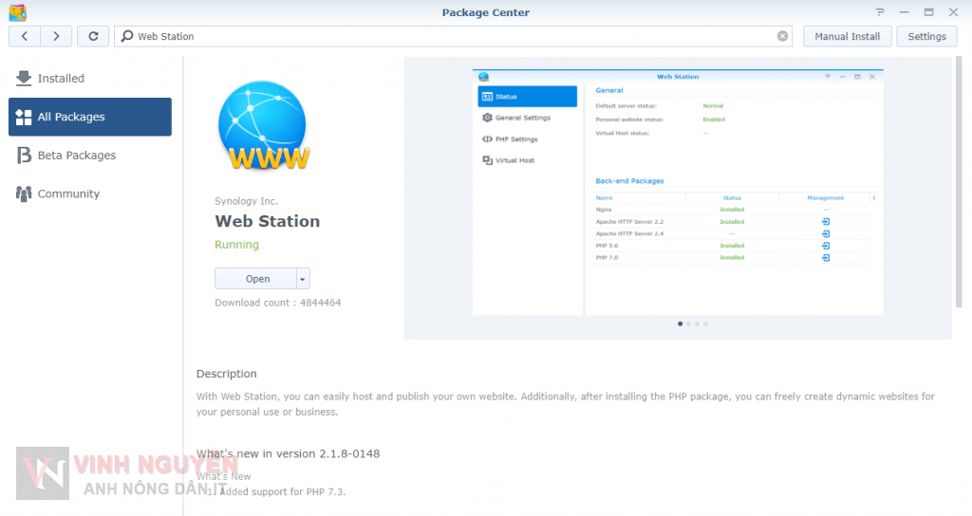
Task: Open the Package Center Settings
Action: 926,36
